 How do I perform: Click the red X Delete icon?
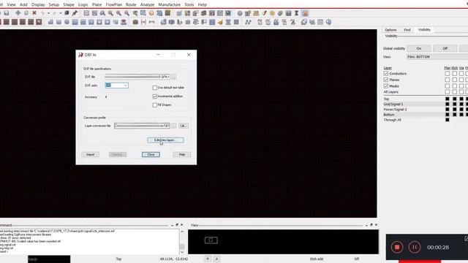click(x=34, y=13)
